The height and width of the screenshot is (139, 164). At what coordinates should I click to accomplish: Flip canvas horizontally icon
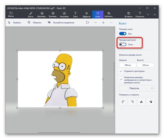point(142,102)
